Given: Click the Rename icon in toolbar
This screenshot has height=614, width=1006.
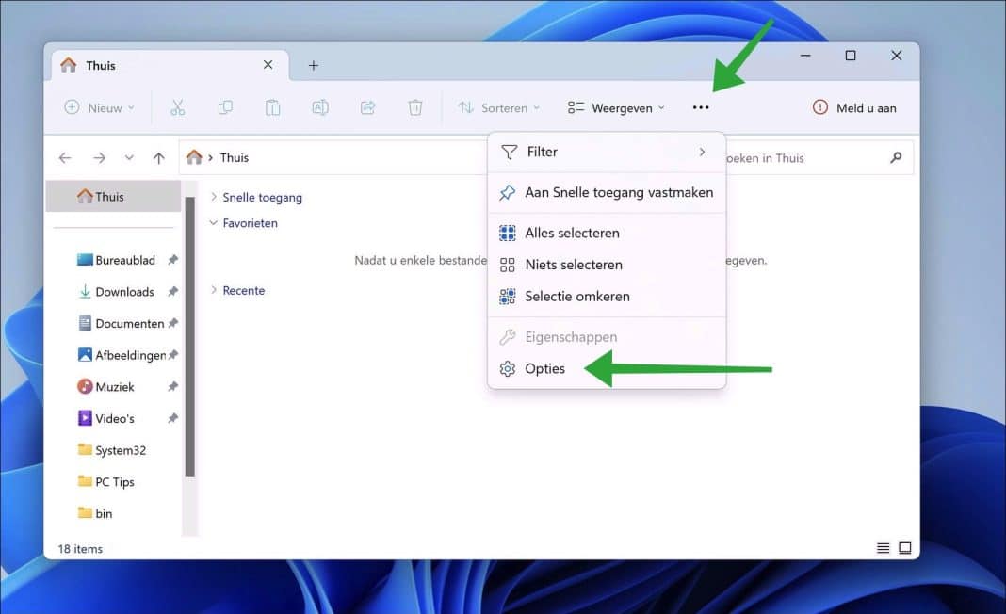Looking at the screenshot, I should coord(320,107).
